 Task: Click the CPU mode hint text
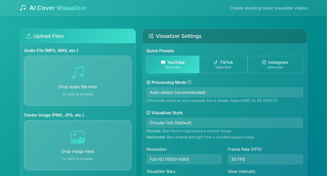(212, 101)
